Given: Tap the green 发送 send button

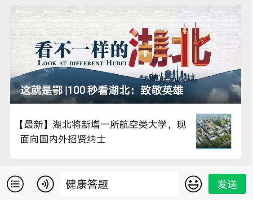Looking at the screenshot, I should [227, 184].
